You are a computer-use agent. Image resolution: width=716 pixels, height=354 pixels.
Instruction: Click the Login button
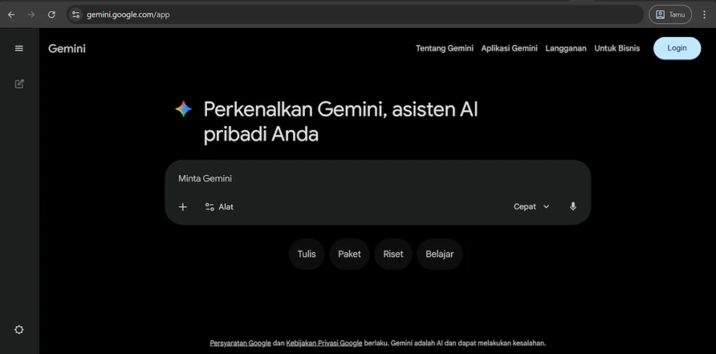[x=677, y=48]
